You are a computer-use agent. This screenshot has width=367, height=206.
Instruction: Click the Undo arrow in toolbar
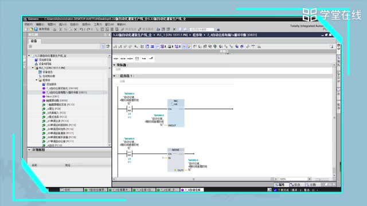(x=81, y=29)
